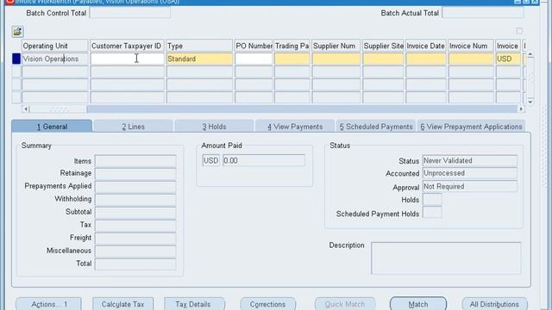552x310 pixels.
Task: Click the Subtotal summary field
Action: [135, 213]
